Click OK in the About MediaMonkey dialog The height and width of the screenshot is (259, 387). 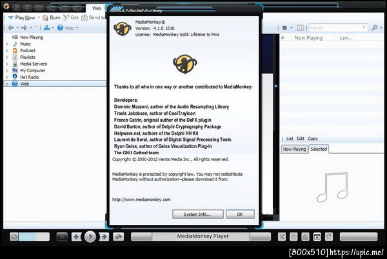point(240,215)
